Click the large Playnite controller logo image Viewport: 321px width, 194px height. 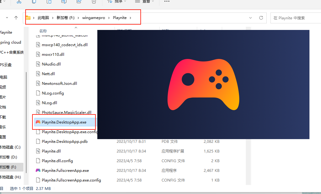[203, 84]
